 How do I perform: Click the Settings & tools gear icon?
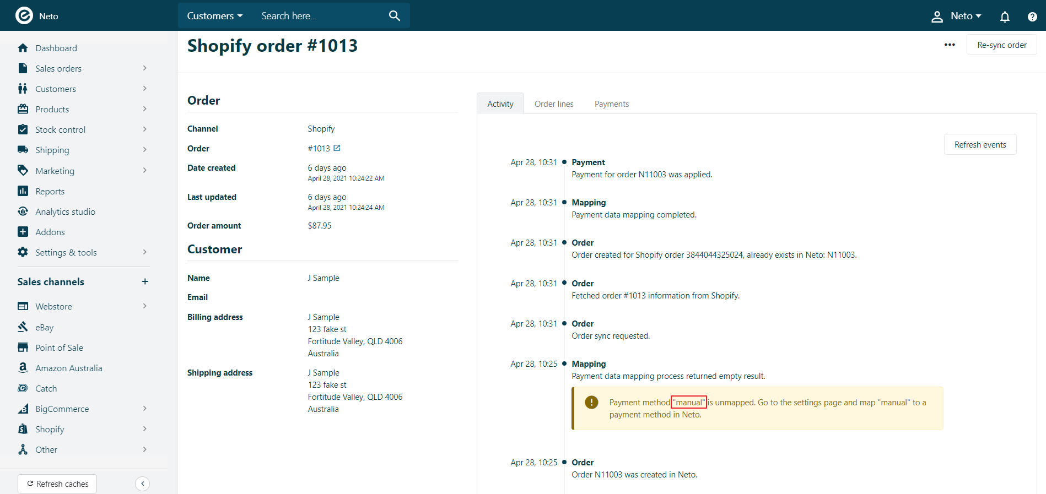click(23, 252)
